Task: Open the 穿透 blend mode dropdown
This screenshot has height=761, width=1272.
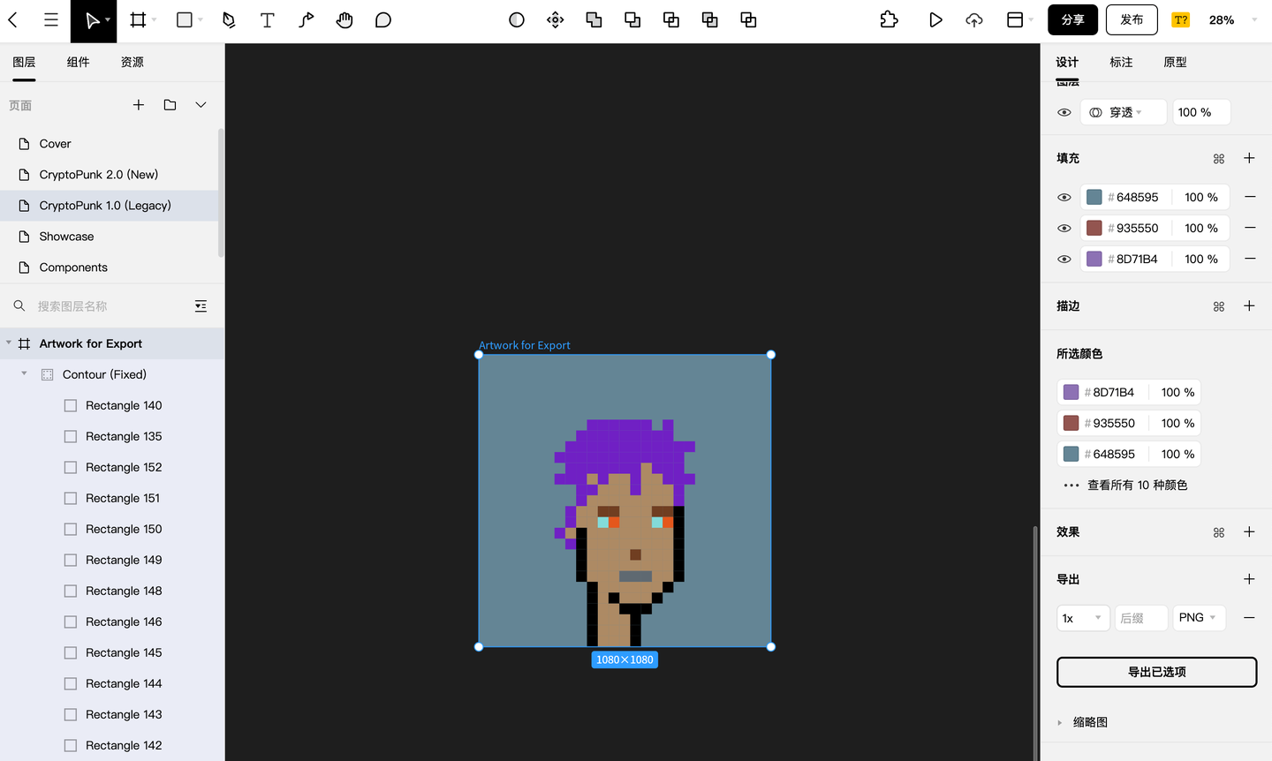Action: coord(1123,112)
